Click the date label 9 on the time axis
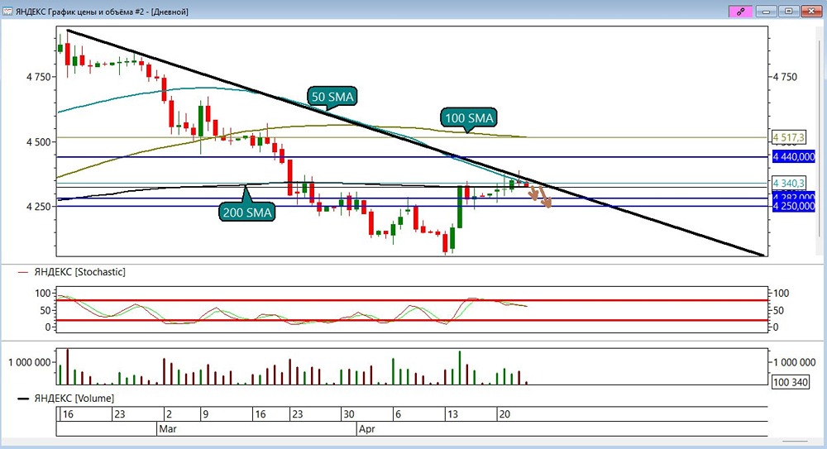This screenshot has height=449, width=827. pos(206,414)
